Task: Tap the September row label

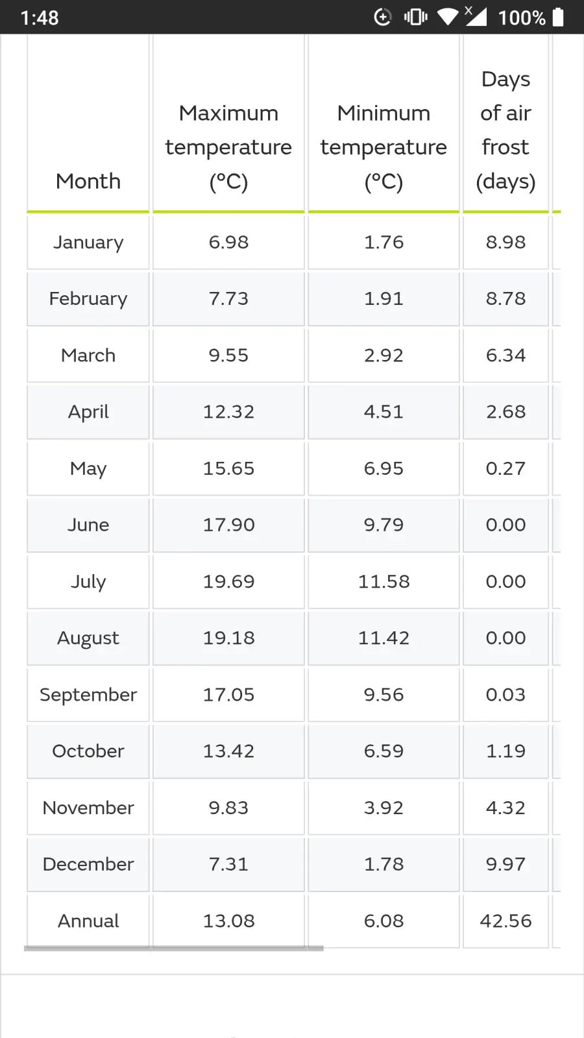Action: (x=88, y=694)
